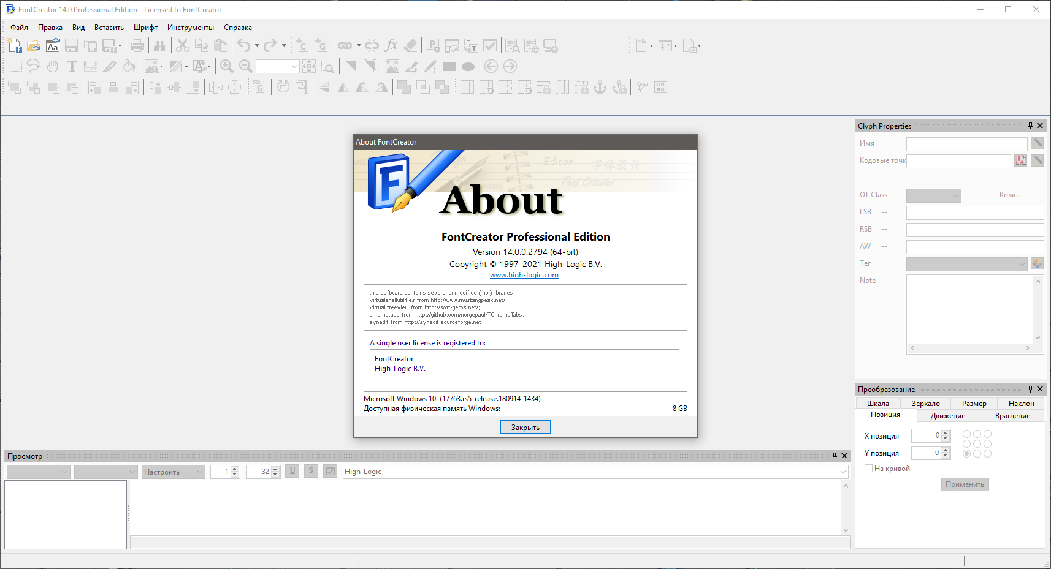Toggle the underline U button in preview
The height and width of the screenshot is (569, 1051).
click(292, 471)
